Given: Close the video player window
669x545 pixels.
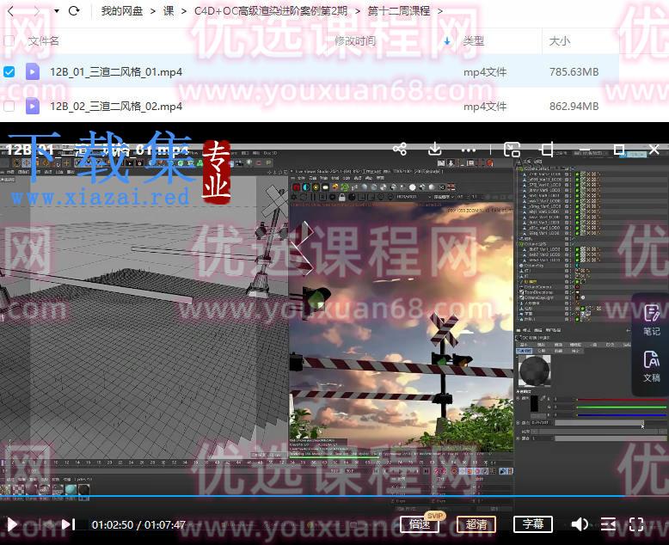Looking at the screenshot, I should (x=654, y=150).
